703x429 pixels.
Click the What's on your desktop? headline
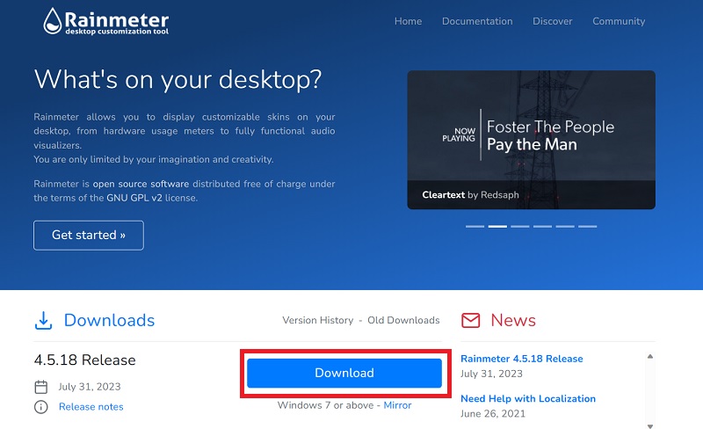tap(178, 80)
